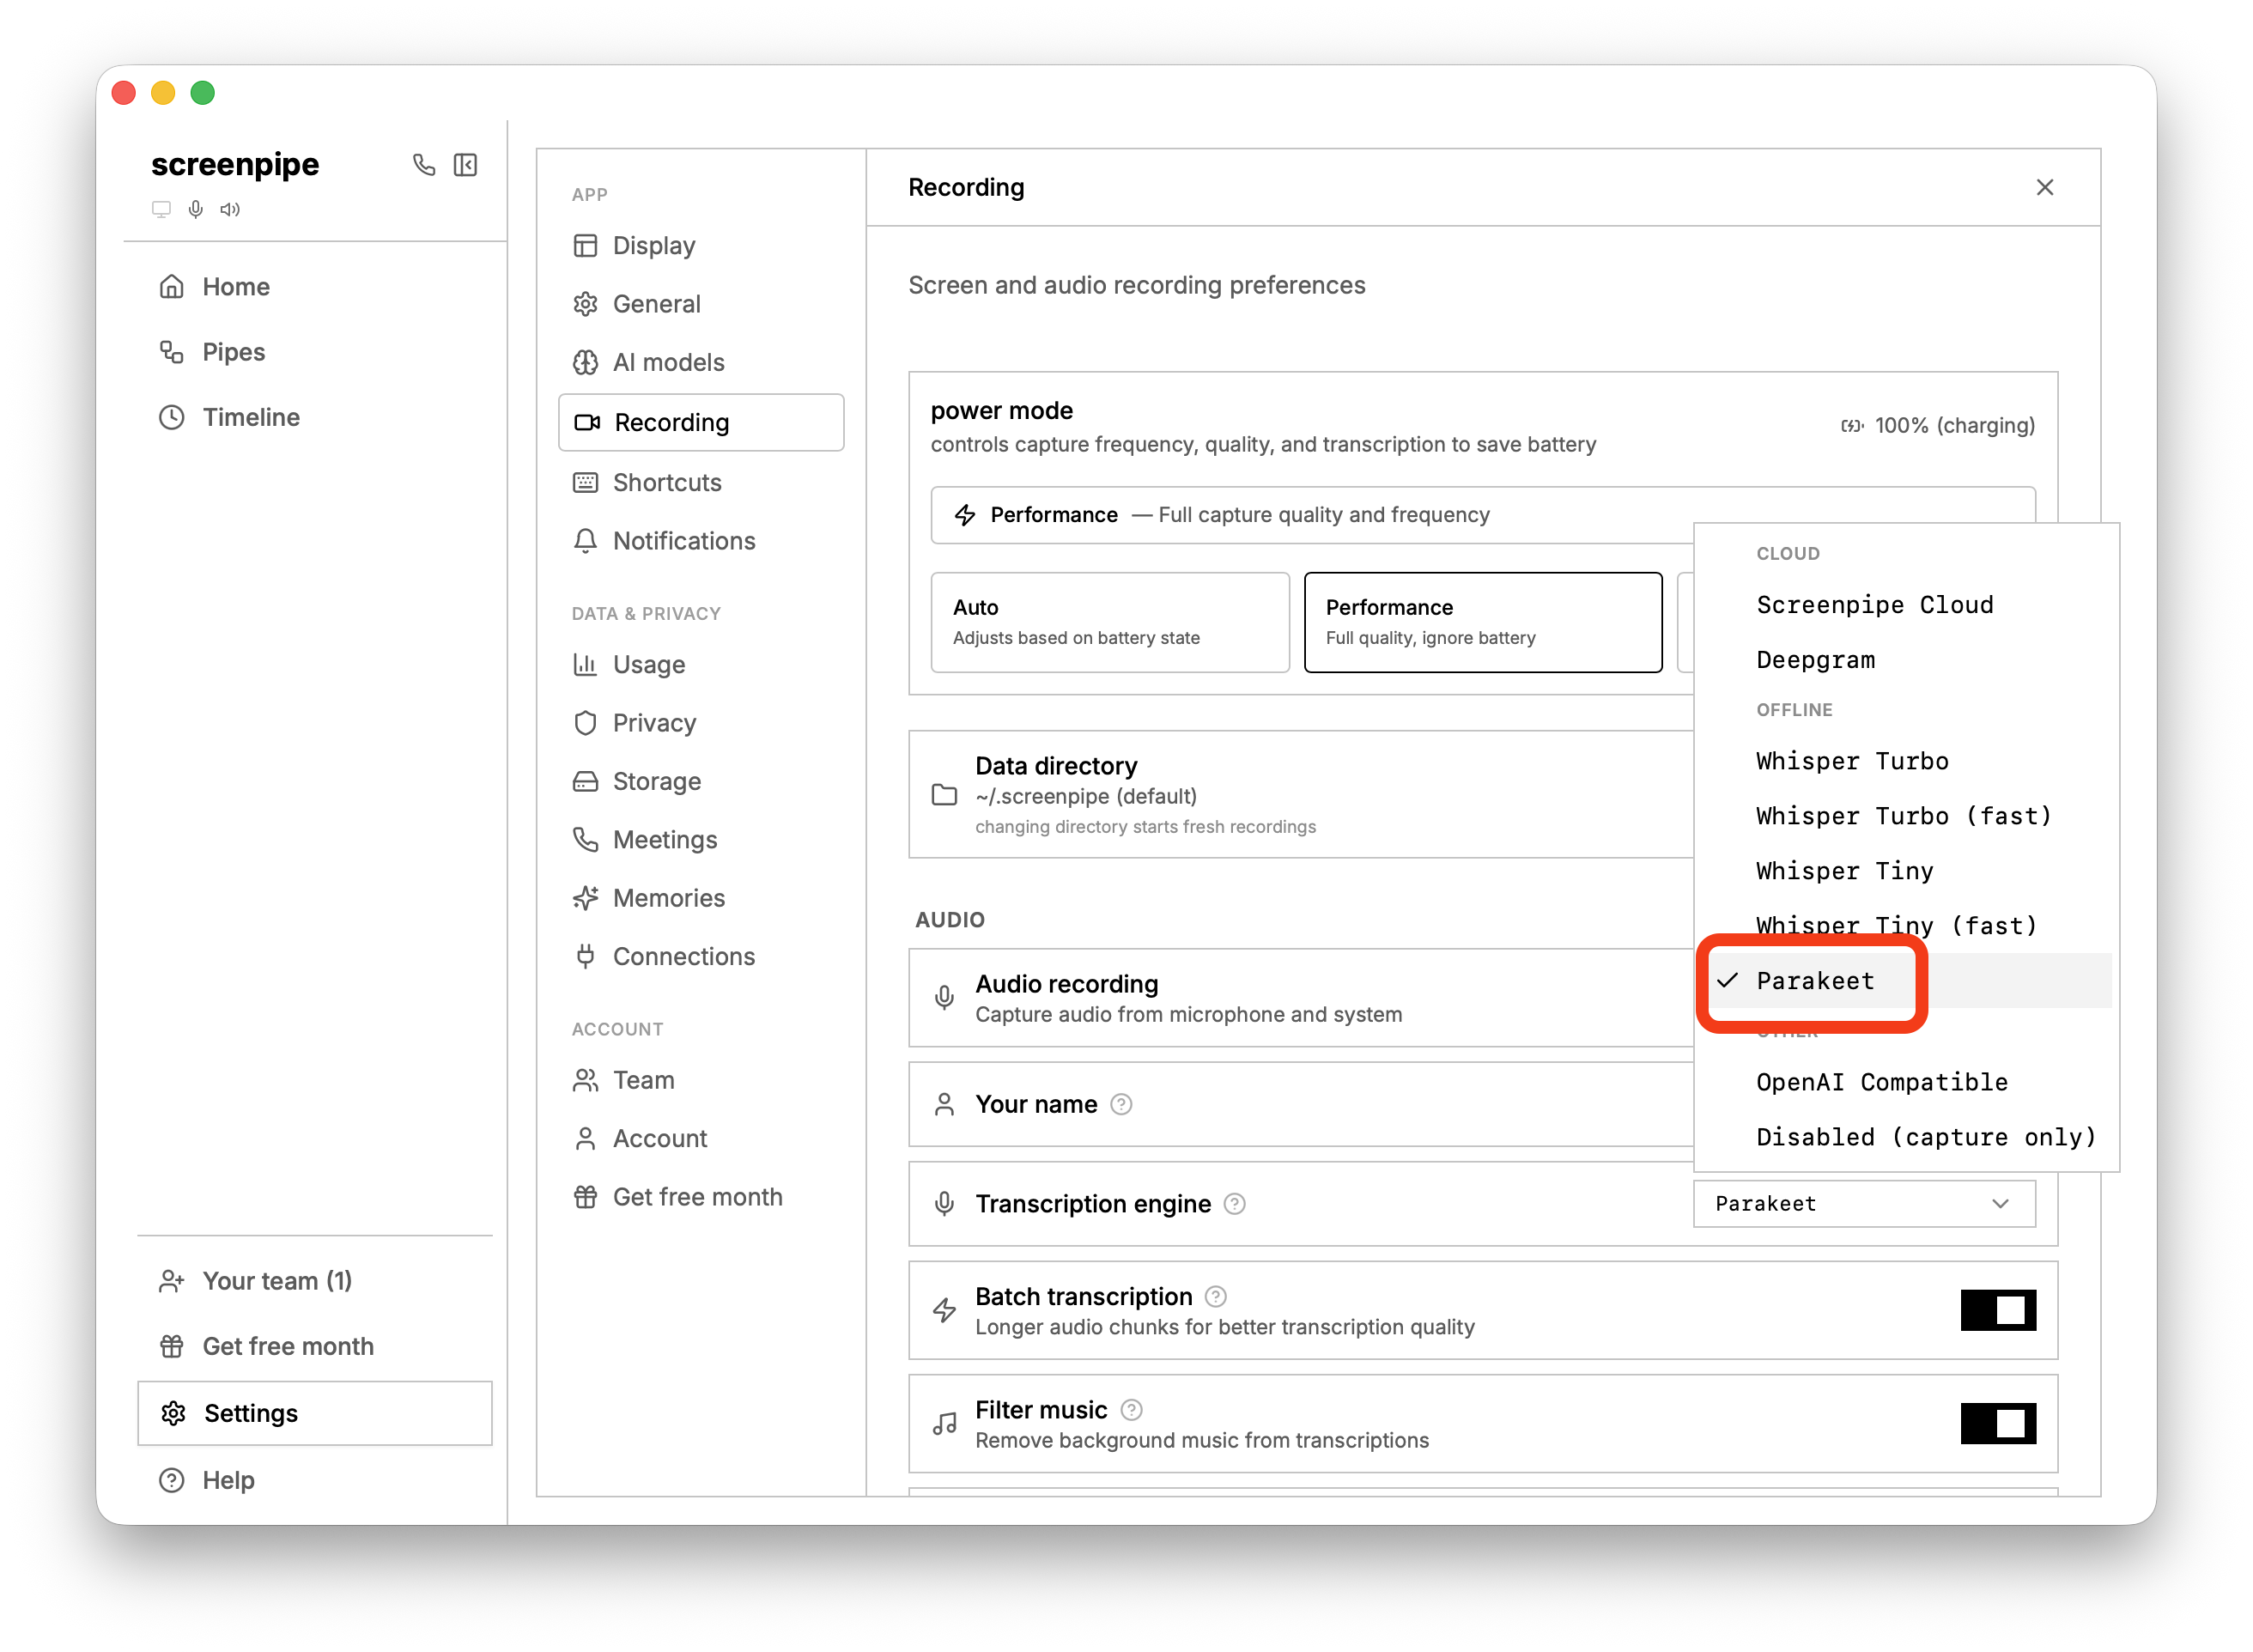2253x1652 pixels.
Task: Click the microphone status icon under screenpipe
Action: (x=196, y=209)
